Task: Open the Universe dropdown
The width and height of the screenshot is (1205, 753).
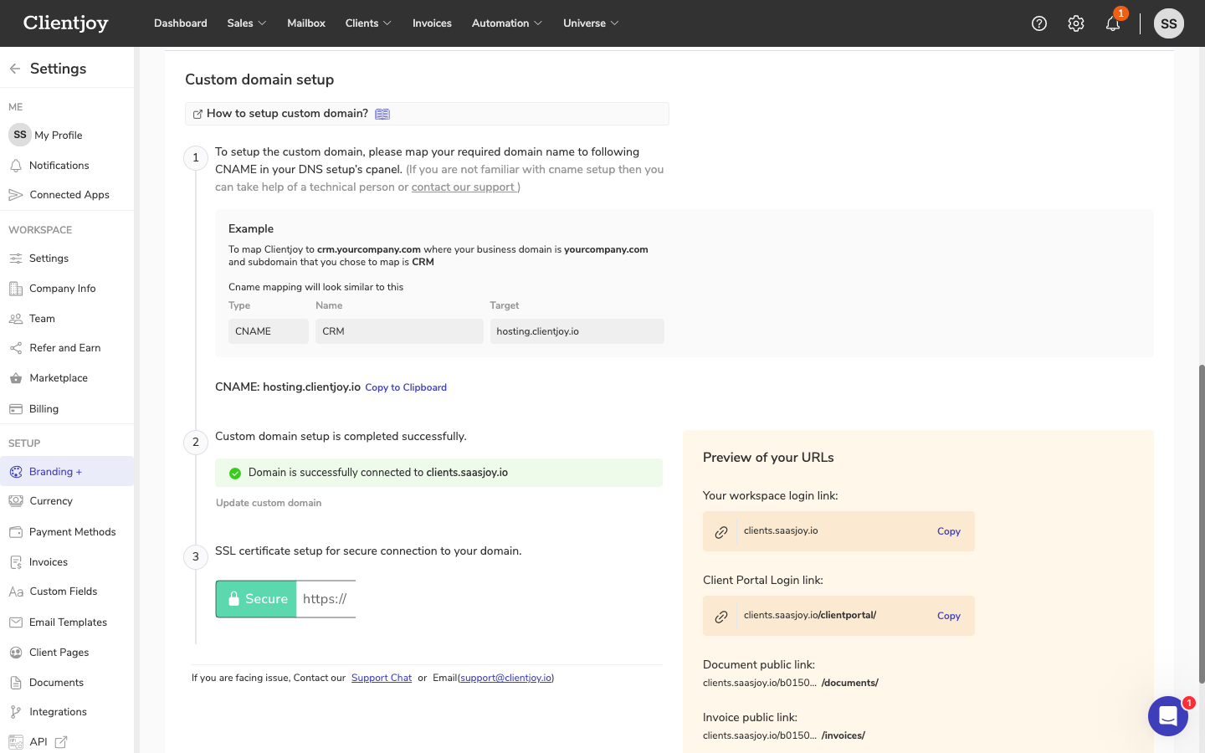Action: pyautogui.click(x=591, y=23)
